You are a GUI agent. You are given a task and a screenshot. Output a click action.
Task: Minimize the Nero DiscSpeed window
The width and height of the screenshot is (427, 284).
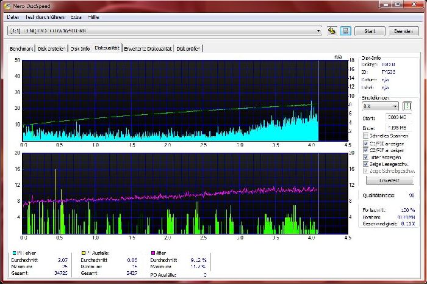(x=386, y=4)
